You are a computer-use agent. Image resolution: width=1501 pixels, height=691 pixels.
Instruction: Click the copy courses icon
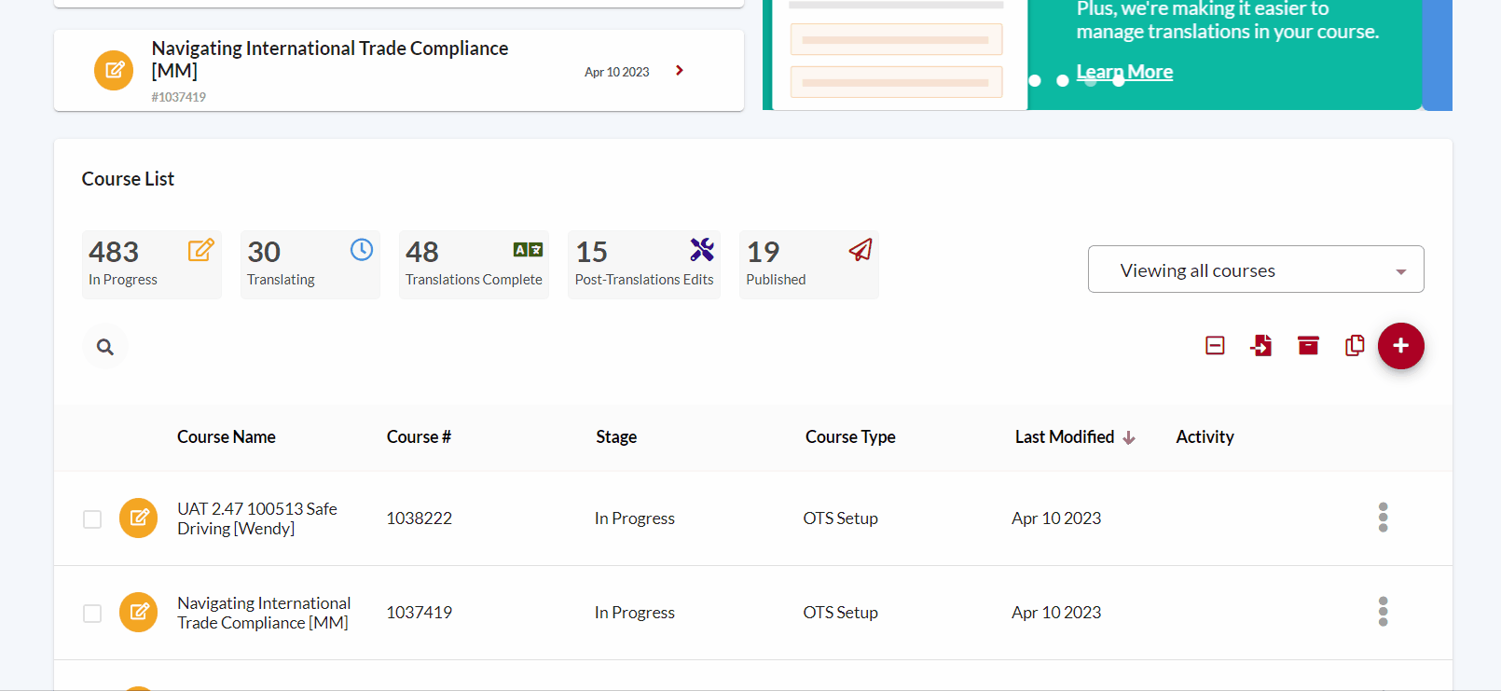1355,346
